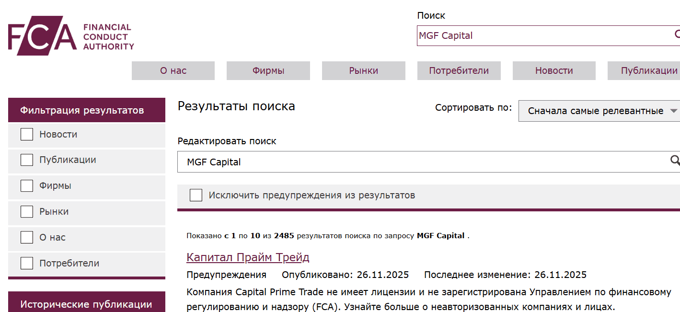The image size is (680, 312).
Task: Click inside the Редактировать поиск input field
Action: [335, 162]
